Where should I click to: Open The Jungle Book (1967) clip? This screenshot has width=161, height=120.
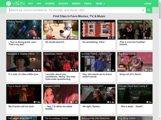[24, 118]
